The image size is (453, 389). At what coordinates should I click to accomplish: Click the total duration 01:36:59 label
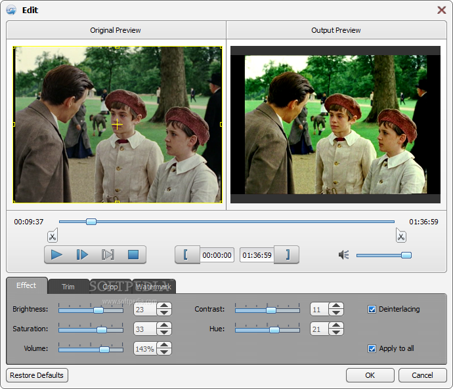(x=423, y=222)
